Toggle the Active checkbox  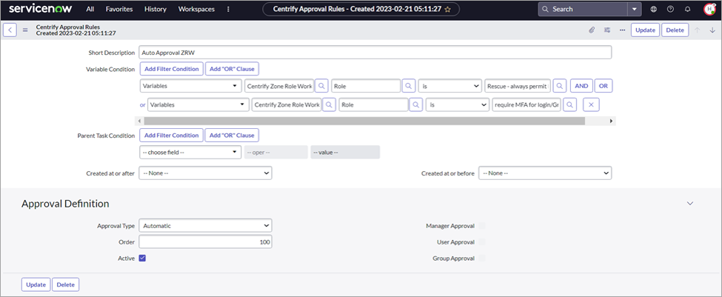point(142,258)
